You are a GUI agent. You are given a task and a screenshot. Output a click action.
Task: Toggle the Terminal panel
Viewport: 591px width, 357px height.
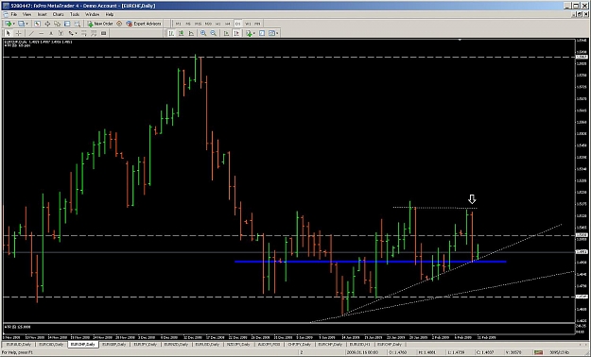pos(67,24)
